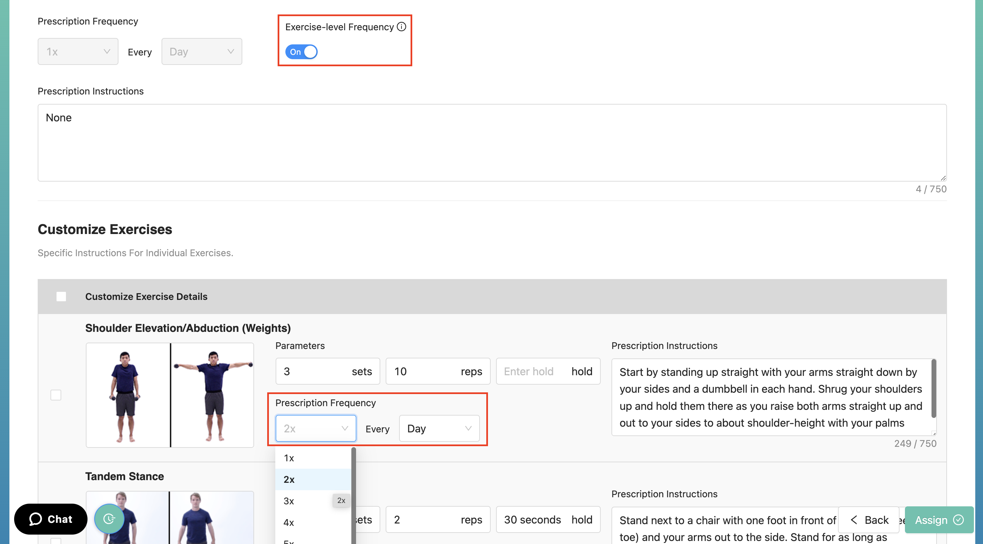This screenshot has width=983, height=544.
Task: Click the resize handle of Prescription Instructions box
Action: coord(943,178)
